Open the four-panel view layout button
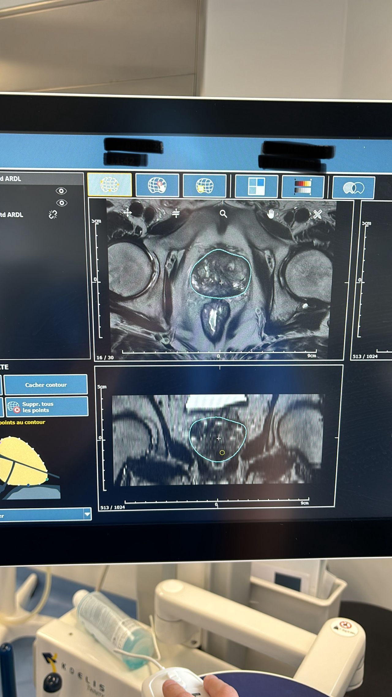Screen dimensions: 392x697 coord(256,186)
